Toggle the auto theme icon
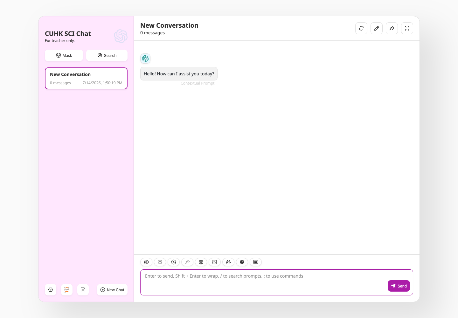Image resolution: width=458 pixels, height=318 pixels. (174, 262)
